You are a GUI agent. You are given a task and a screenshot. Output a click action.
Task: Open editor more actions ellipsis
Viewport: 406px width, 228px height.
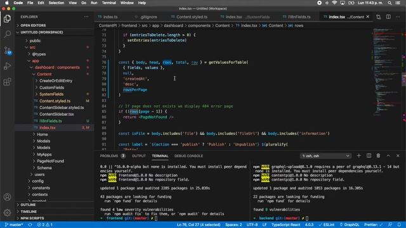point(398,17)
